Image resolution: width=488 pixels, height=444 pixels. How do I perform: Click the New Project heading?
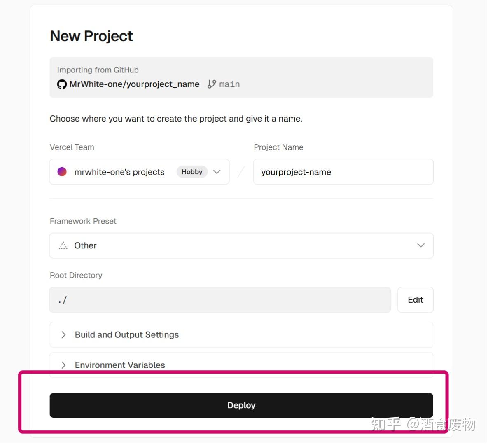click(91, 36)
